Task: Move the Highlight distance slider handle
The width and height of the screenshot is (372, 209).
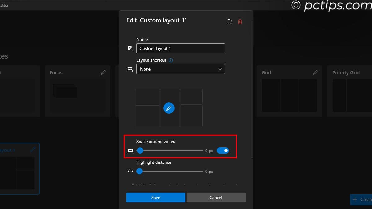Action: (x=139, y=171)
